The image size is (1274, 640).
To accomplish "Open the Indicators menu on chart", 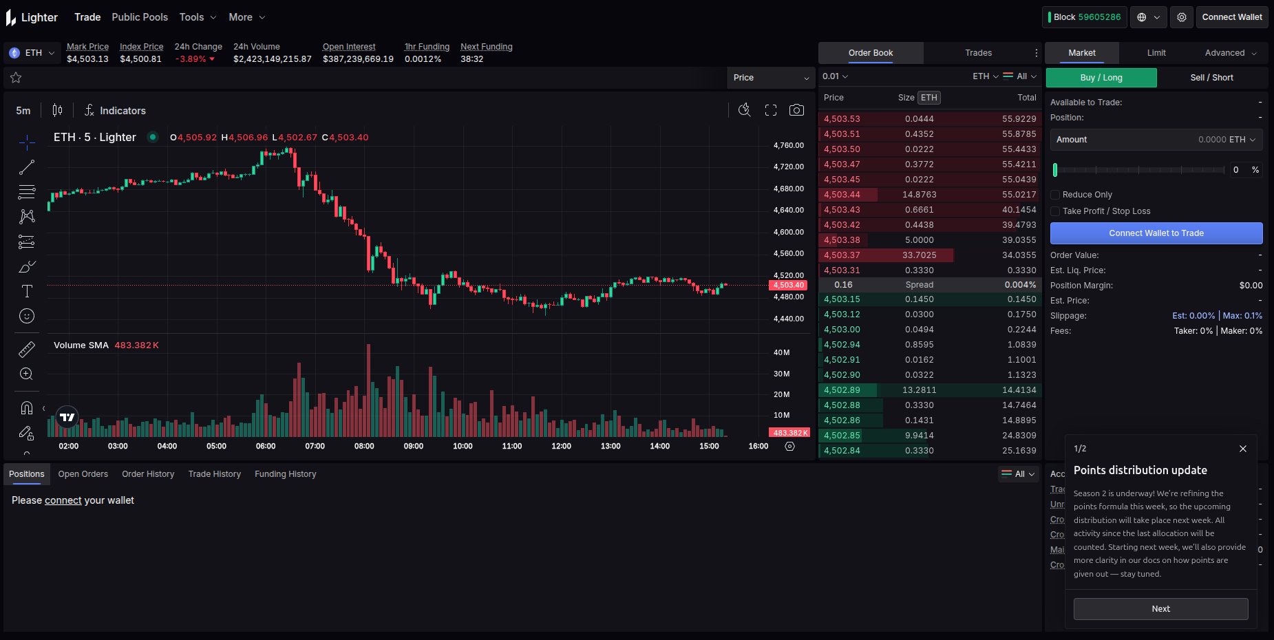I will pyautogui.click(x=115, y=110).
